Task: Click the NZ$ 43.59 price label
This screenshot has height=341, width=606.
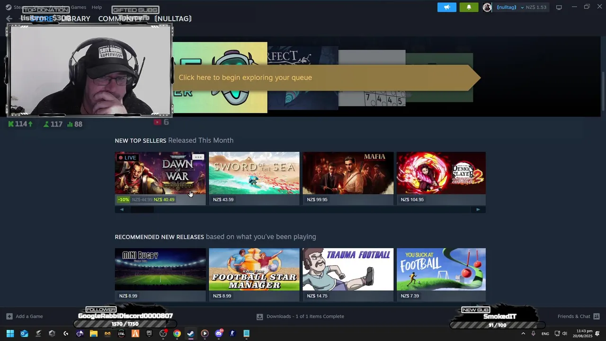Action: click(x=223, y=200)
